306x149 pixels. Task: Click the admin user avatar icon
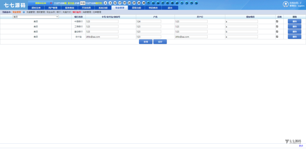(x=286, y=4)
